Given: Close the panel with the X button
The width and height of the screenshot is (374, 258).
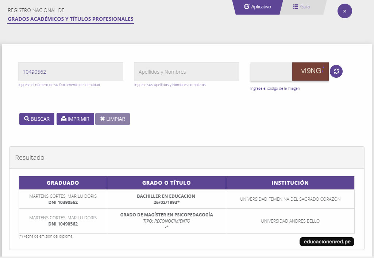Looking at the screenshot, I should coord(345,11).
